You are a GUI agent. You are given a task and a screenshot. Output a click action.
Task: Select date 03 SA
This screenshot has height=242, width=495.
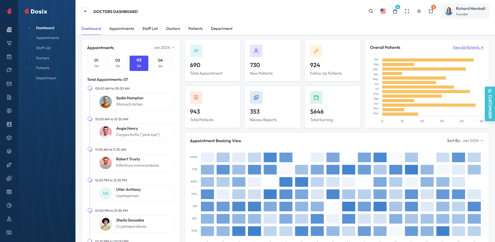(x=139, y=63)
